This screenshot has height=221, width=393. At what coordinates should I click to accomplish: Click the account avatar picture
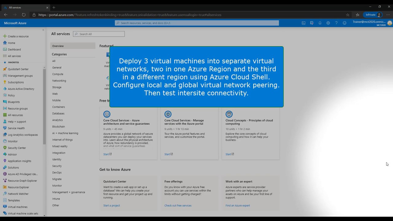pos(390,23)
